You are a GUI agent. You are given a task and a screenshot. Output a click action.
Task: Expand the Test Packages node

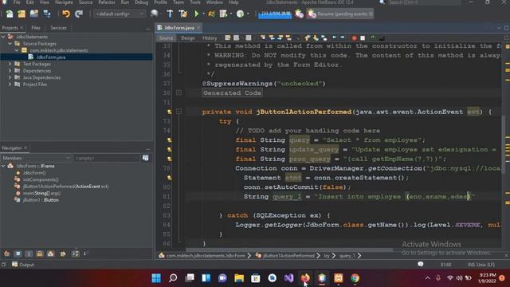pyautogui.click(x=10, y=64)
